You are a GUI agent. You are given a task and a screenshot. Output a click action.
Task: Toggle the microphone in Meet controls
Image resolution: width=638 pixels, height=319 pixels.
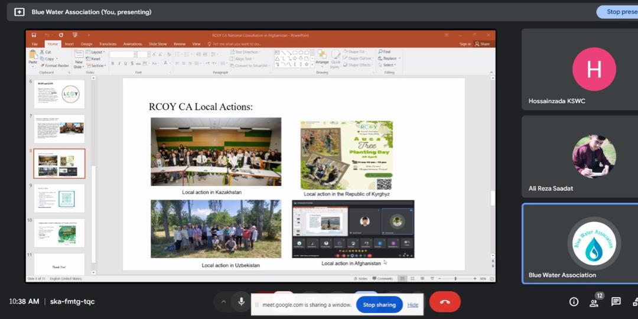click(241, 302)
